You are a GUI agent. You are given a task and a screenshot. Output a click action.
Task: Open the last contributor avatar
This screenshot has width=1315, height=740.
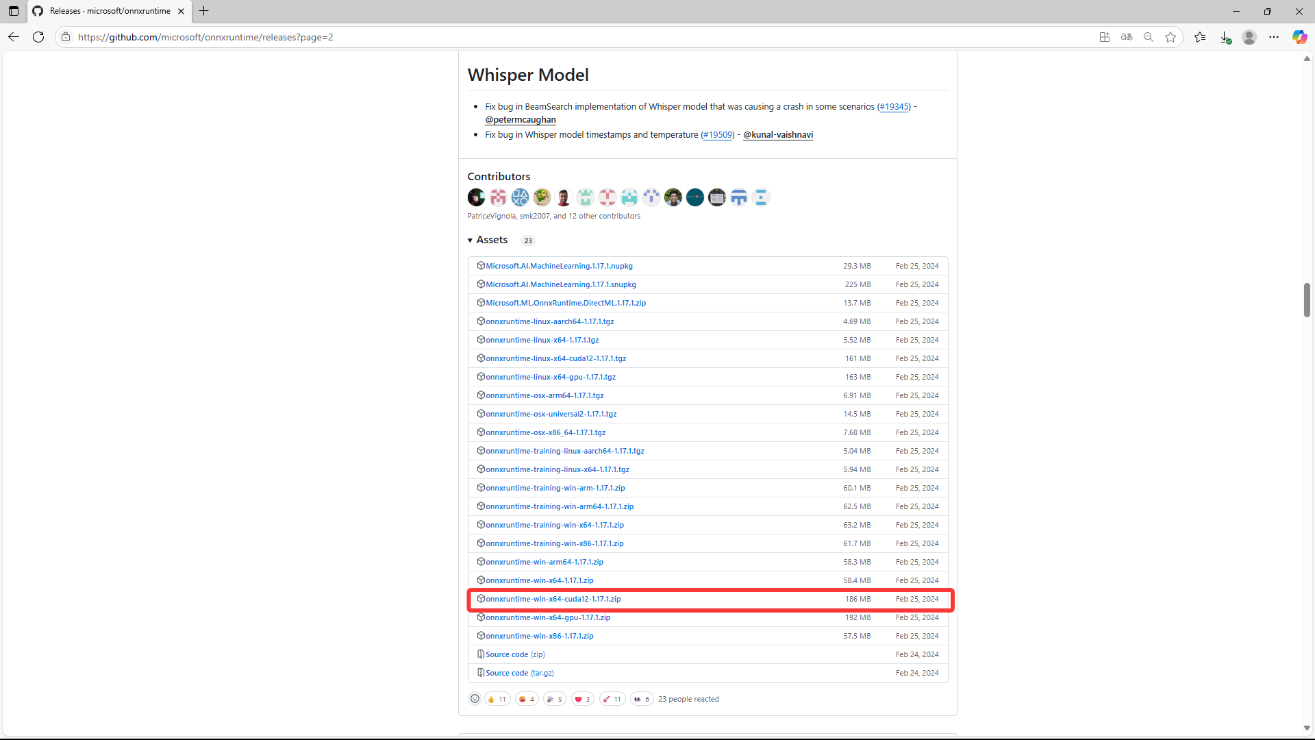[761, 197]
